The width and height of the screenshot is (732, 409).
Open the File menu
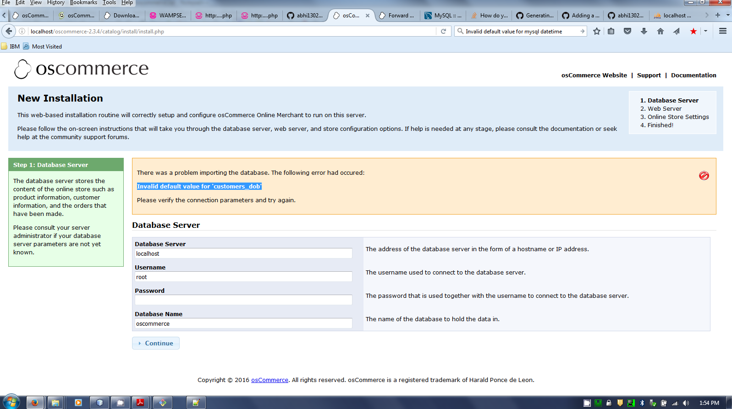click(x=6, y=3)
